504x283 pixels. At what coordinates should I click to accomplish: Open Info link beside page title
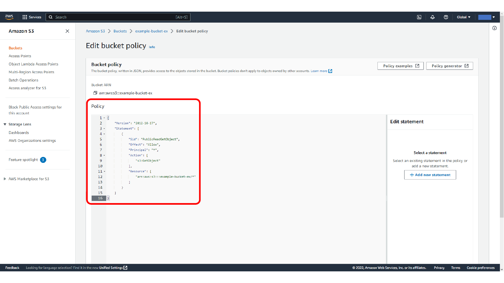[152, 47]
